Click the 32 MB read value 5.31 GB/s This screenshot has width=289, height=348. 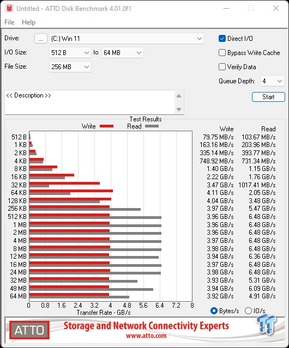262,280
